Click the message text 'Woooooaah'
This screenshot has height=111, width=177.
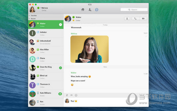coord(76,27)
